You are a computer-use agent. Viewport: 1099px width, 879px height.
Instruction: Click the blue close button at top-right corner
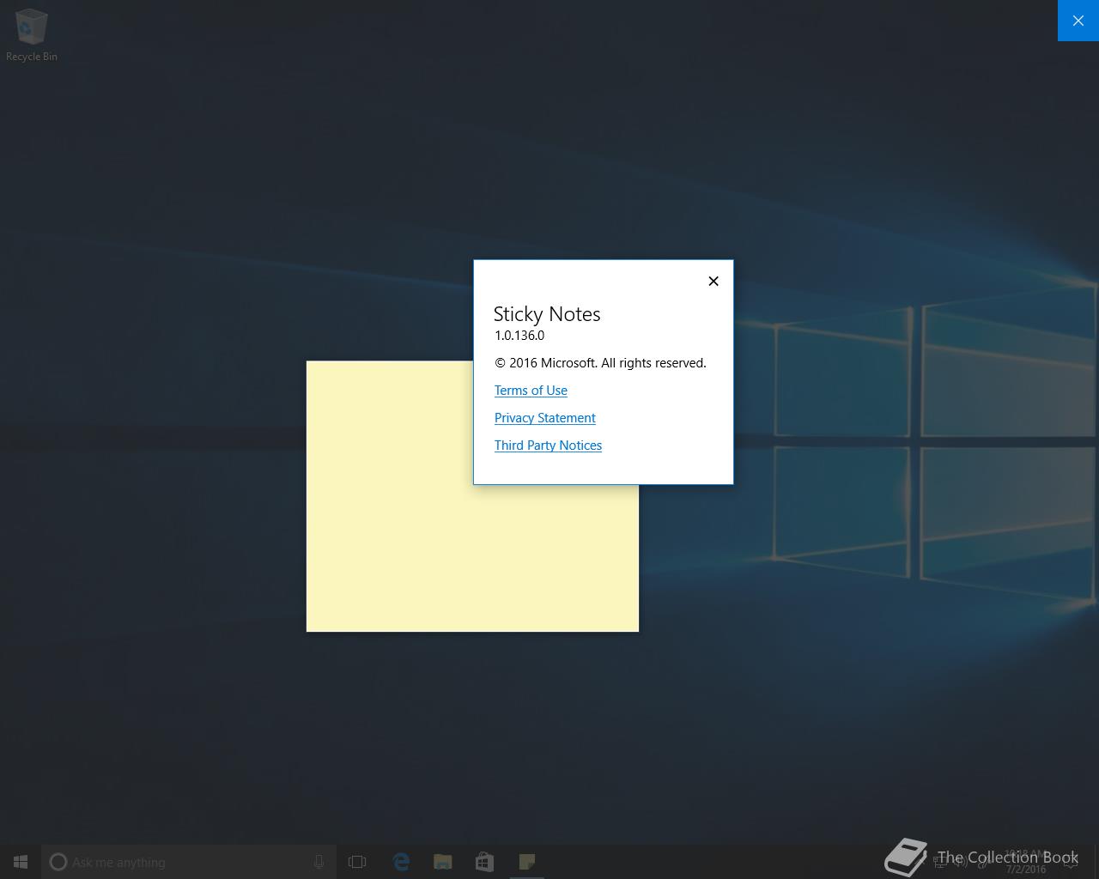1078,21
